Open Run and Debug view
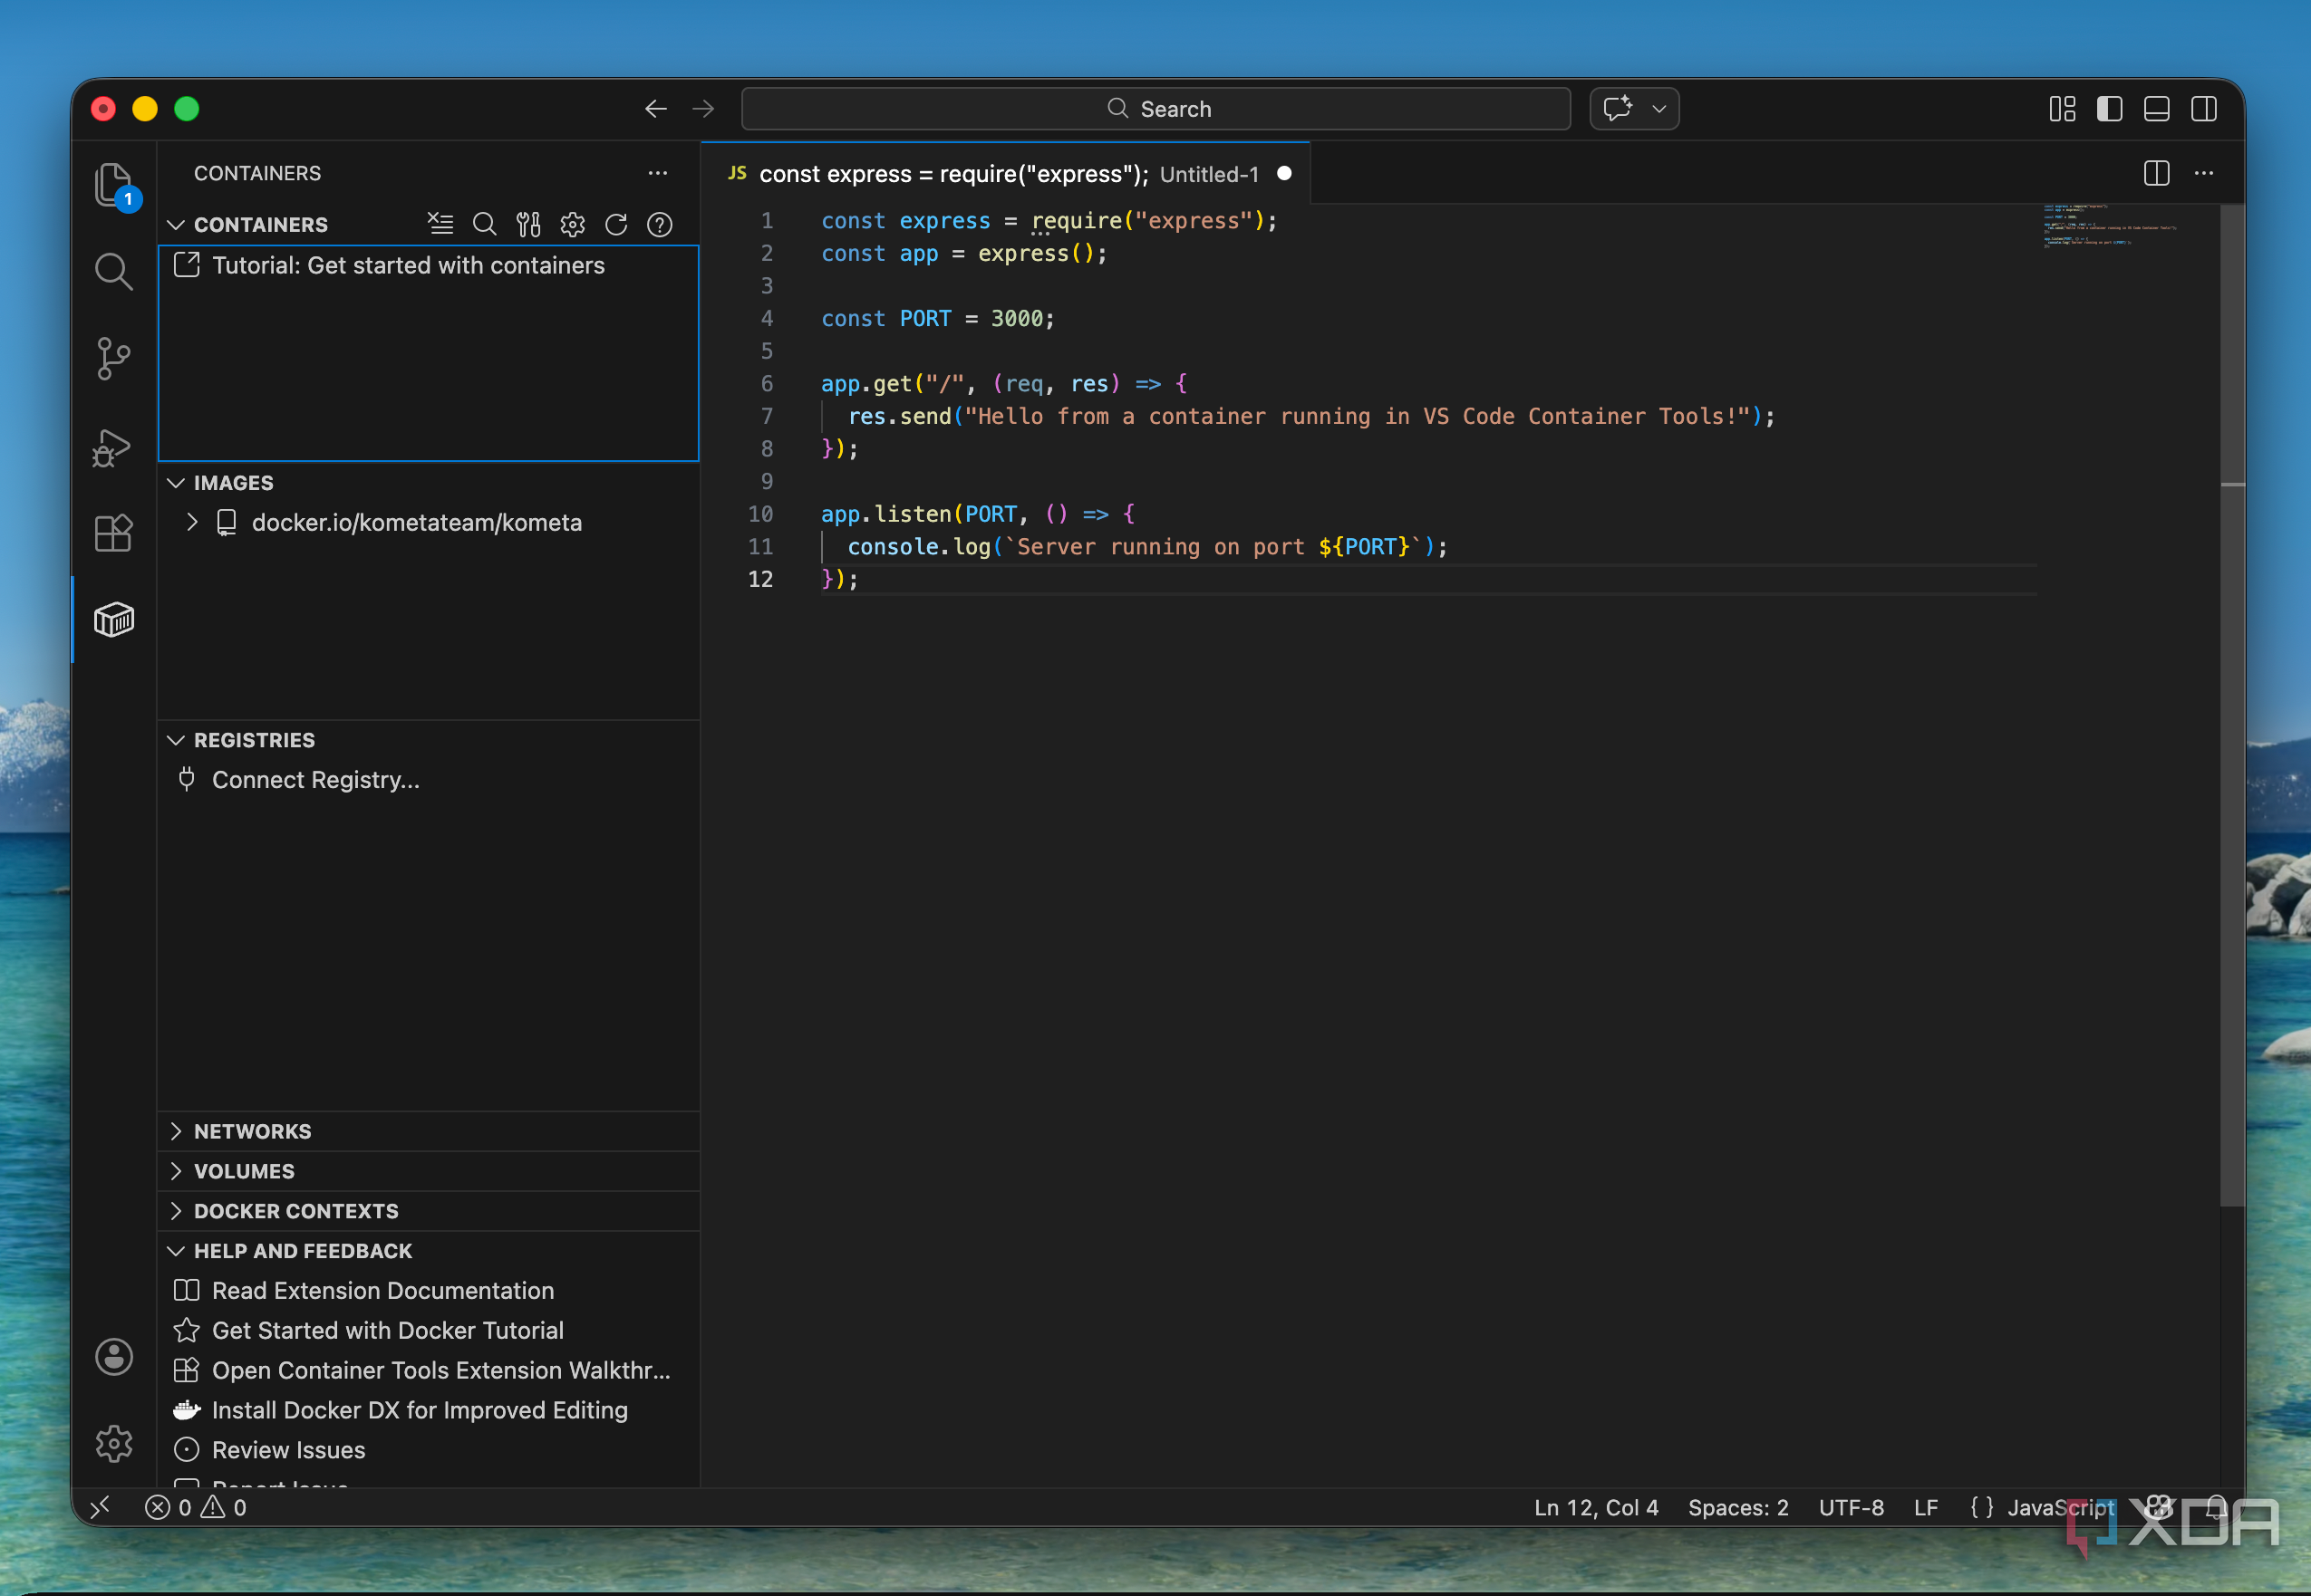The height and width of the screenshot is (1596, 2311). [x=112, y=447]
